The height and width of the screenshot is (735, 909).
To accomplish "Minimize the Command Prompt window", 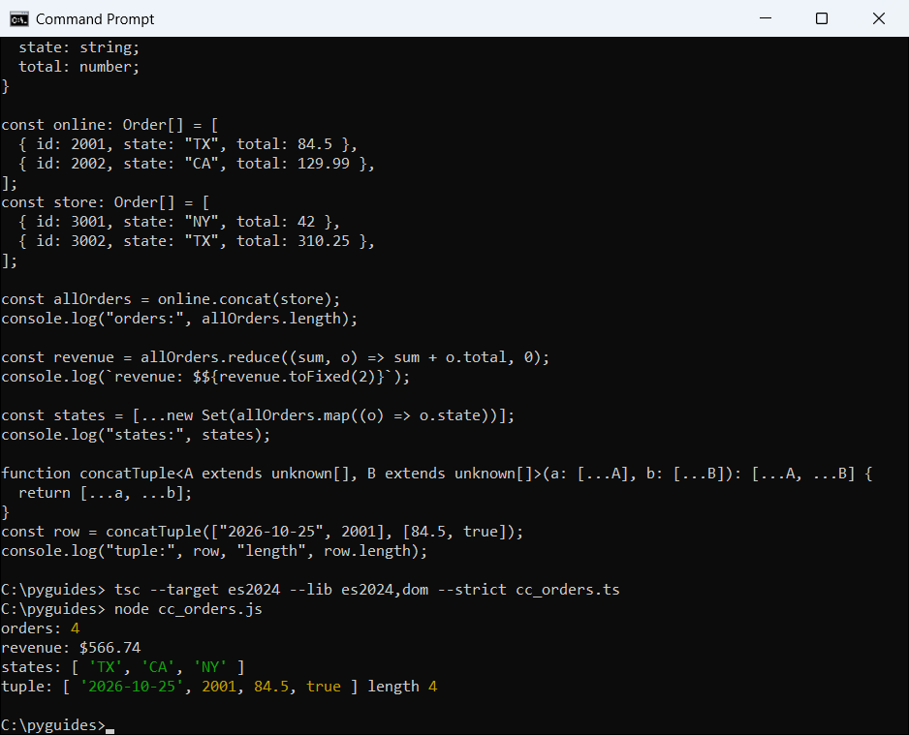I will 766,18.
